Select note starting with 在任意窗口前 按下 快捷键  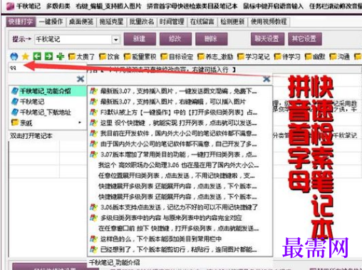180,229
